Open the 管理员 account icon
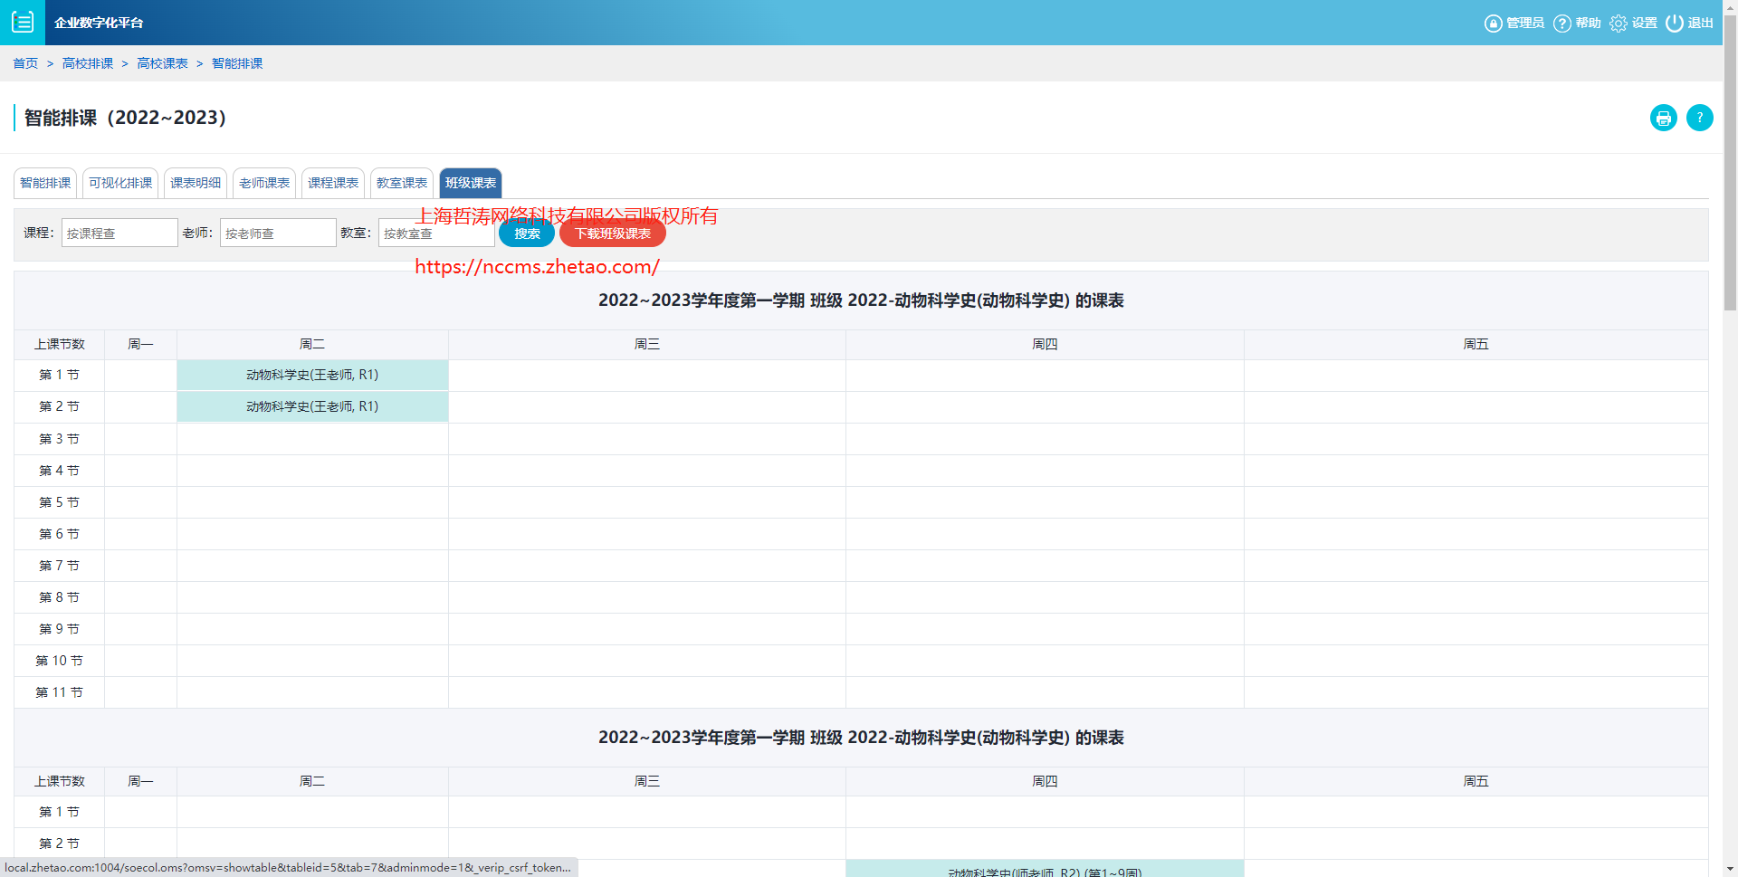This screenshot has width=1738, height=877. point(1493,23)
